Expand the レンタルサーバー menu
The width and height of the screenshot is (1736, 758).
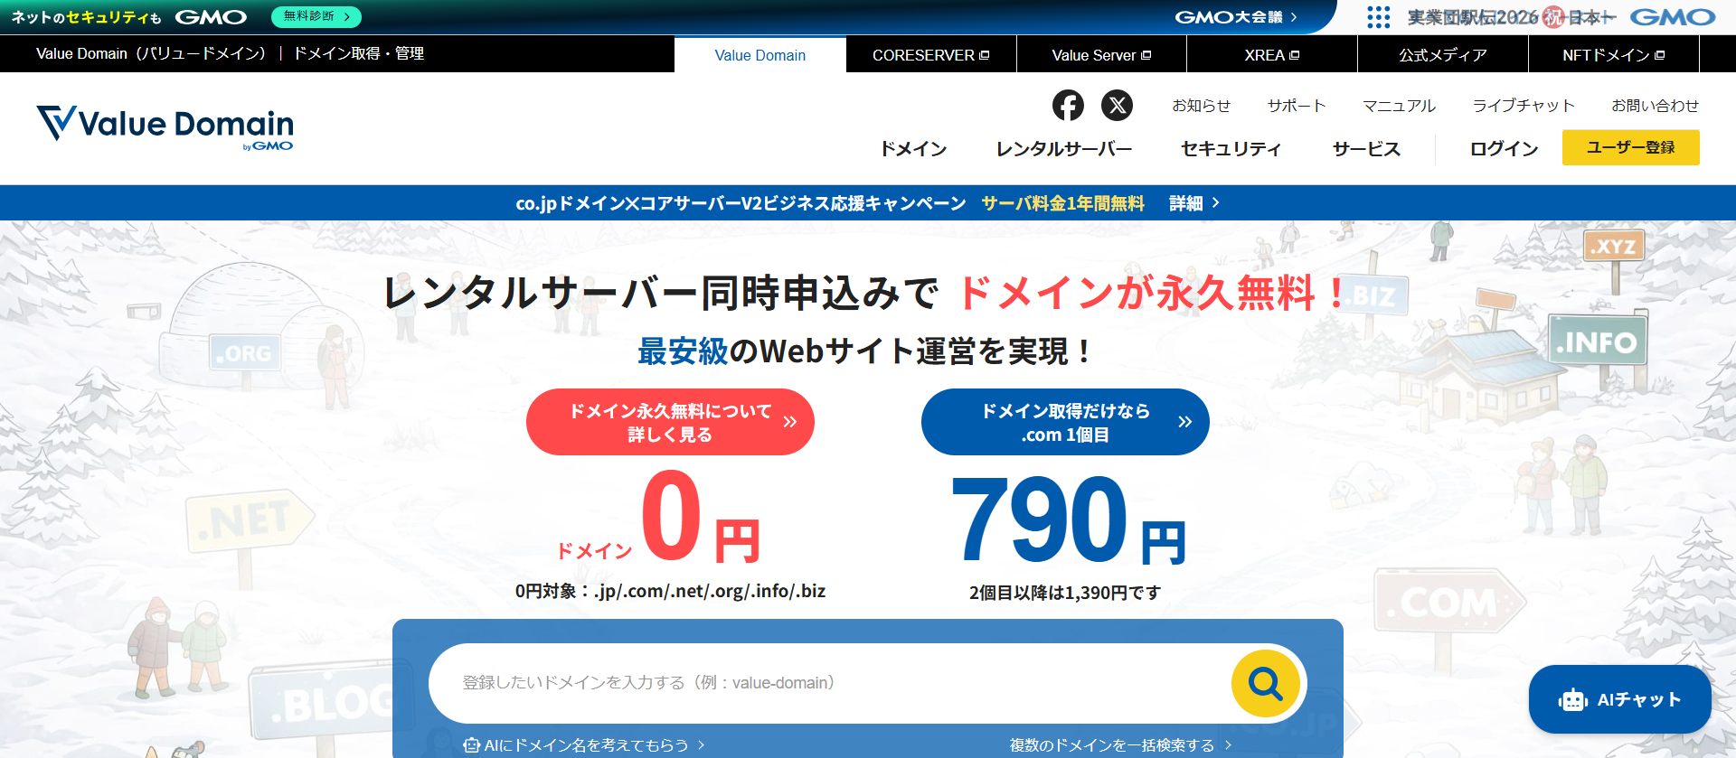coord(1064,149)
